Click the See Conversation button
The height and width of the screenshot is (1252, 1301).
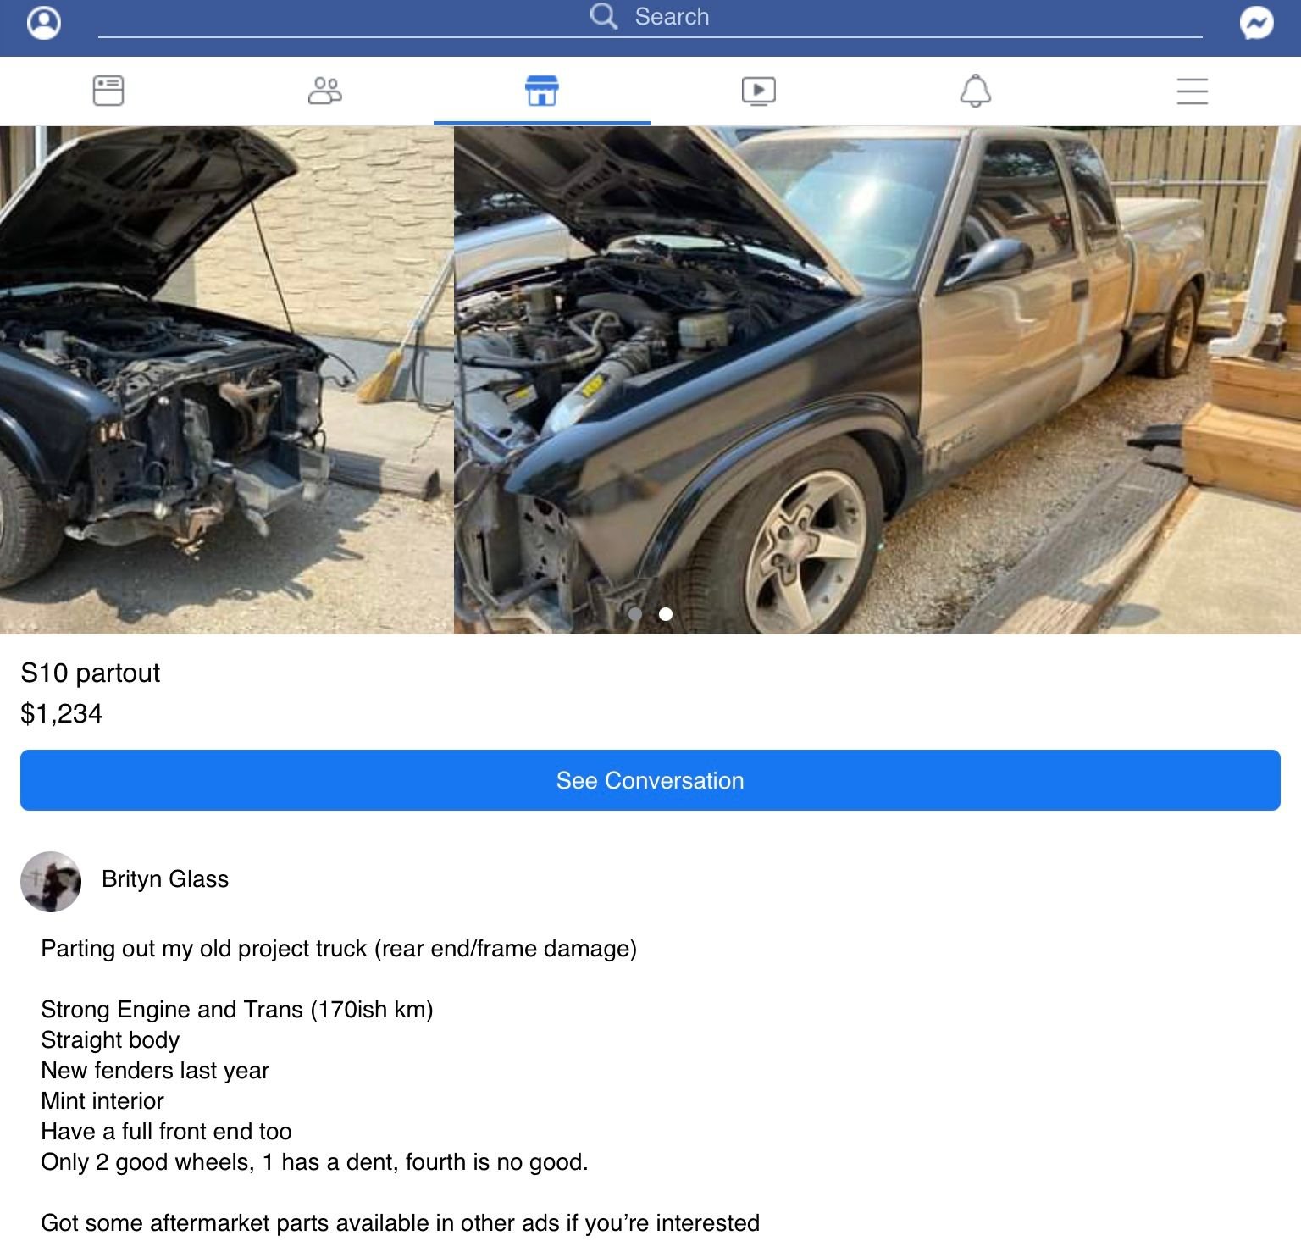(x=650, y=780)
